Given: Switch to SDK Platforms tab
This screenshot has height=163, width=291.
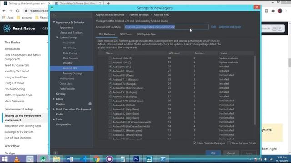Looking at the screenshot, I should coord(106,34).
